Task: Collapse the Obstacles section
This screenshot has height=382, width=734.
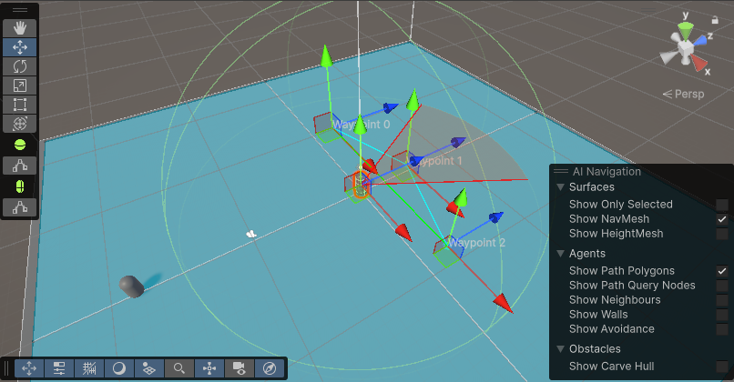Action: [560, 349]
